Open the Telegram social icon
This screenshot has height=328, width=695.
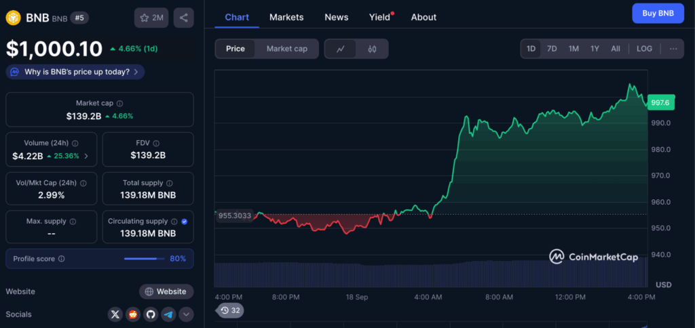(168, 314)
